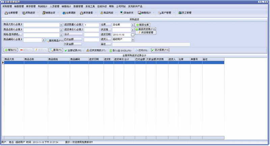
Task: Click the 备注 input field
Action: 151,45
